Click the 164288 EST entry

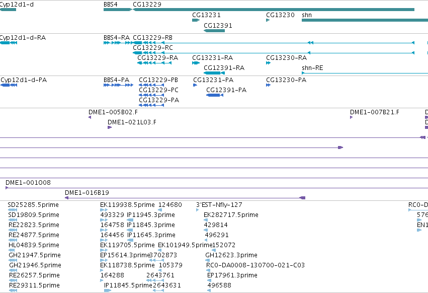coord(102,280)
